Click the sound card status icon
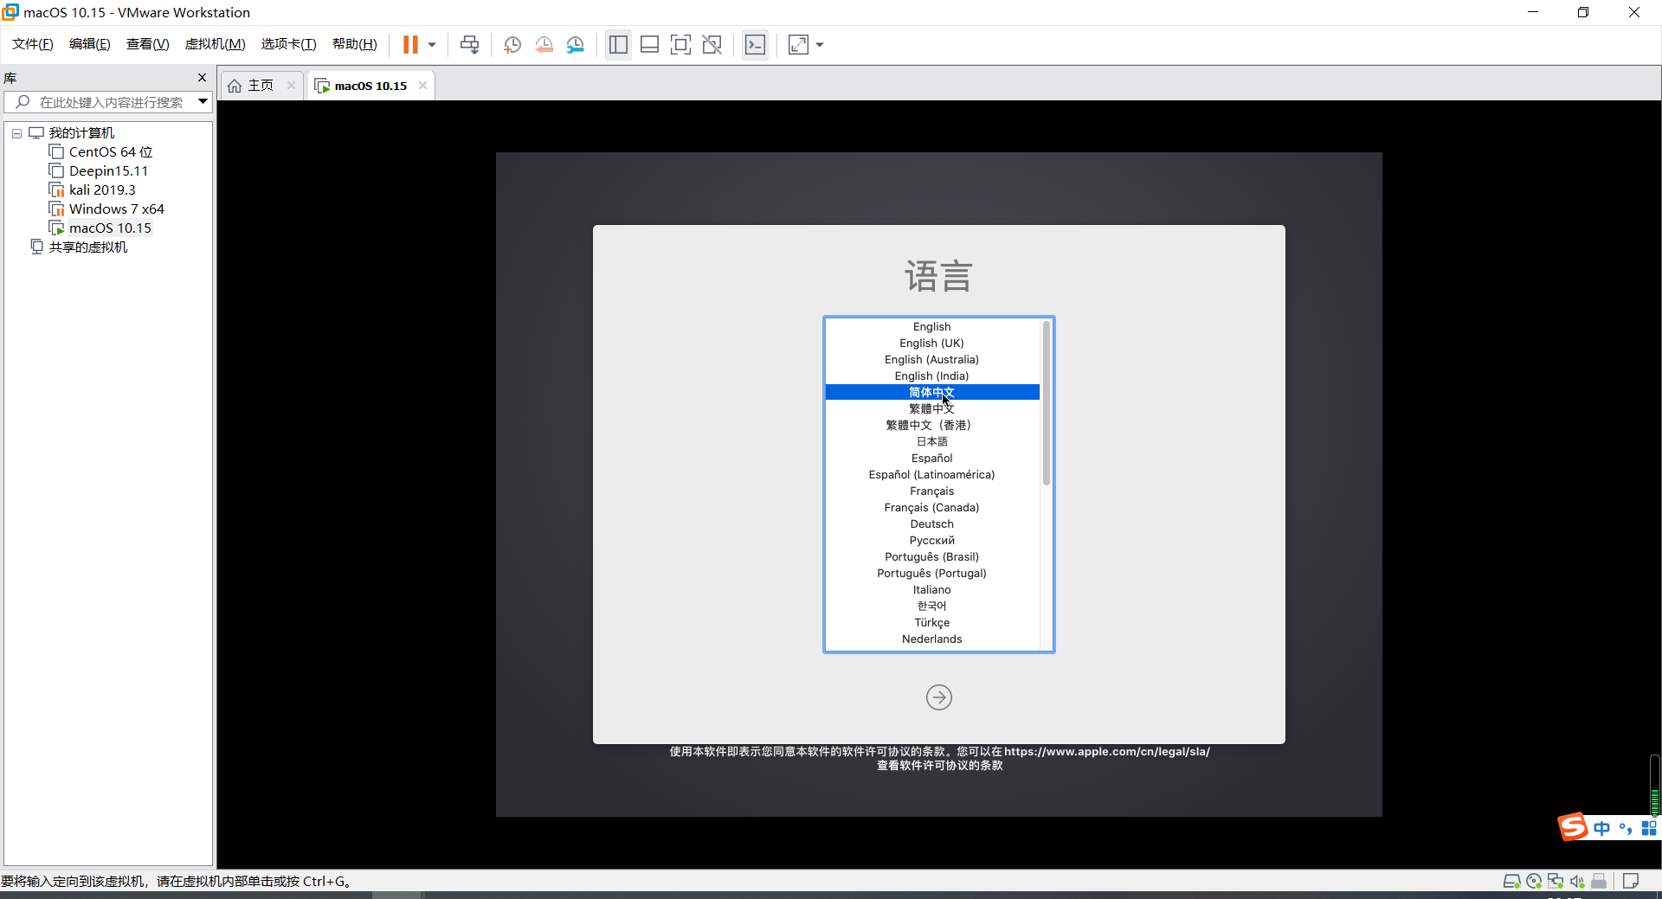Viewport: 1662px width, 899px height. (x=1577, y=881)
